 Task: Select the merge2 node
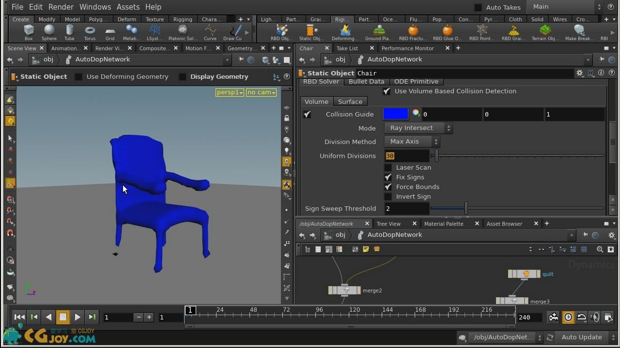pyautogui.click(x=344, y=290)
